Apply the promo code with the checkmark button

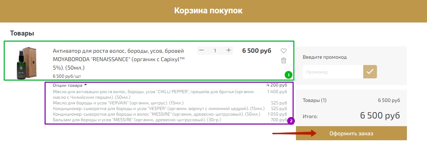(x=370, y=72)
